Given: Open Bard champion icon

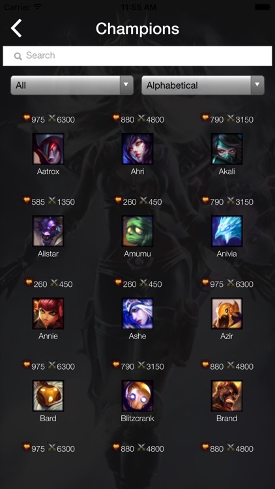Looking at the screenshot, I should coord(48,396).
